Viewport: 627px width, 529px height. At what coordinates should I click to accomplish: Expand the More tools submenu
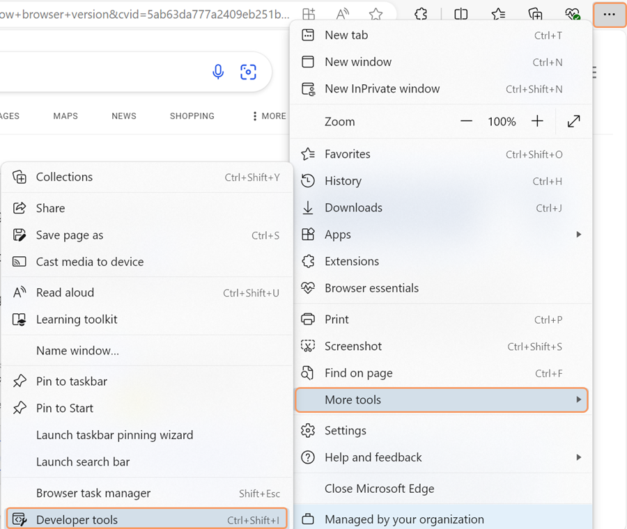[442, 400]
